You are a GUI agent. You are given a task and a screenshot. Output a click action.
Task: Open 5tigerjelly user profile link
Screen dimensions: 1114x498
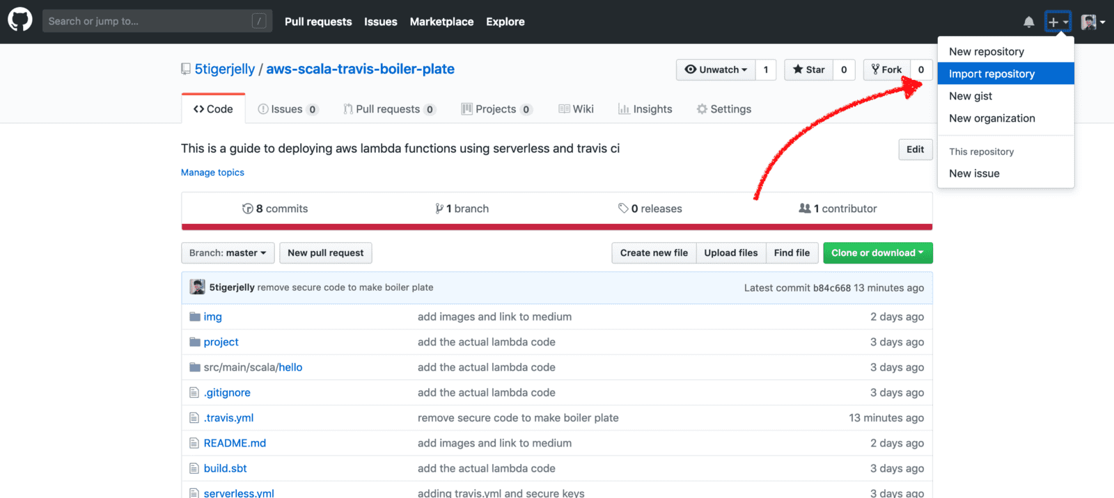coord(225,69)
